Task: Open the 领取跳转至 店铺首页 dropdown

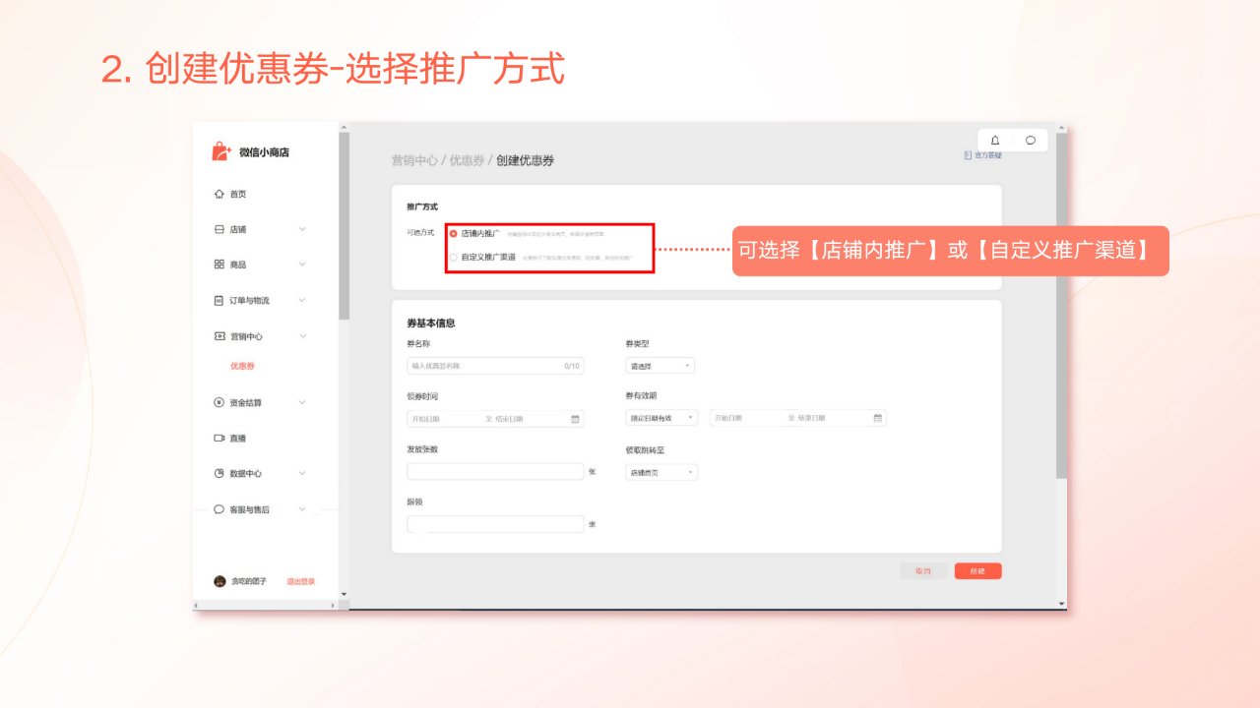Action: (x=661, y=472)
